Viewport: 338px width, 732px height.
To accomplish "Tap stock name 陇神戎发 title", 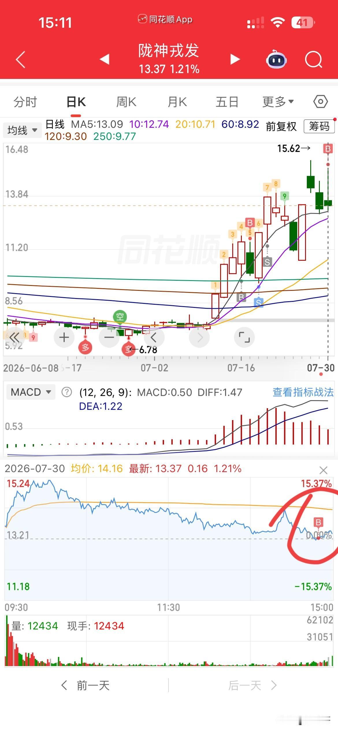I will [x=169, y=51].
